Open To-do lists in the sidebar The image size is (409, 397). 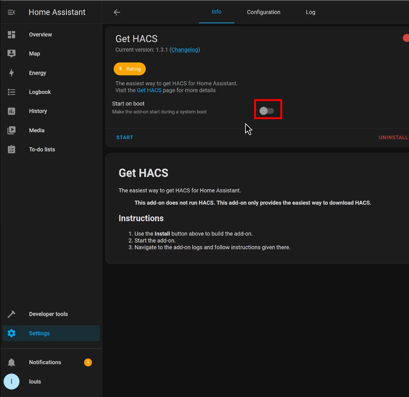tap(51, 149)
